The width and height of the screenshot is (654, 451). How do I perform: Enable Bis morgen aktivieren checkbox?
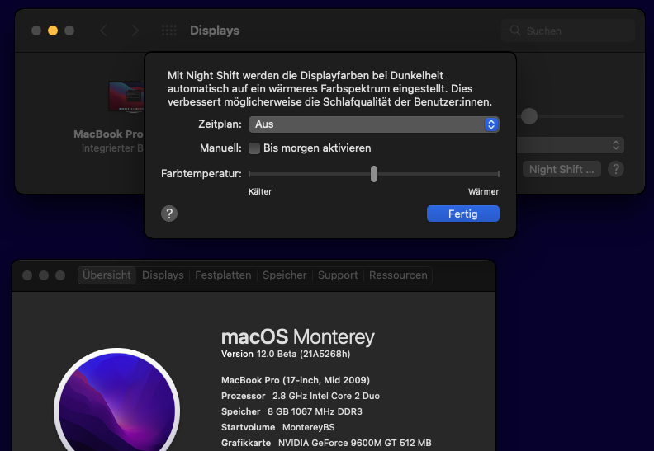coord(254,148)
